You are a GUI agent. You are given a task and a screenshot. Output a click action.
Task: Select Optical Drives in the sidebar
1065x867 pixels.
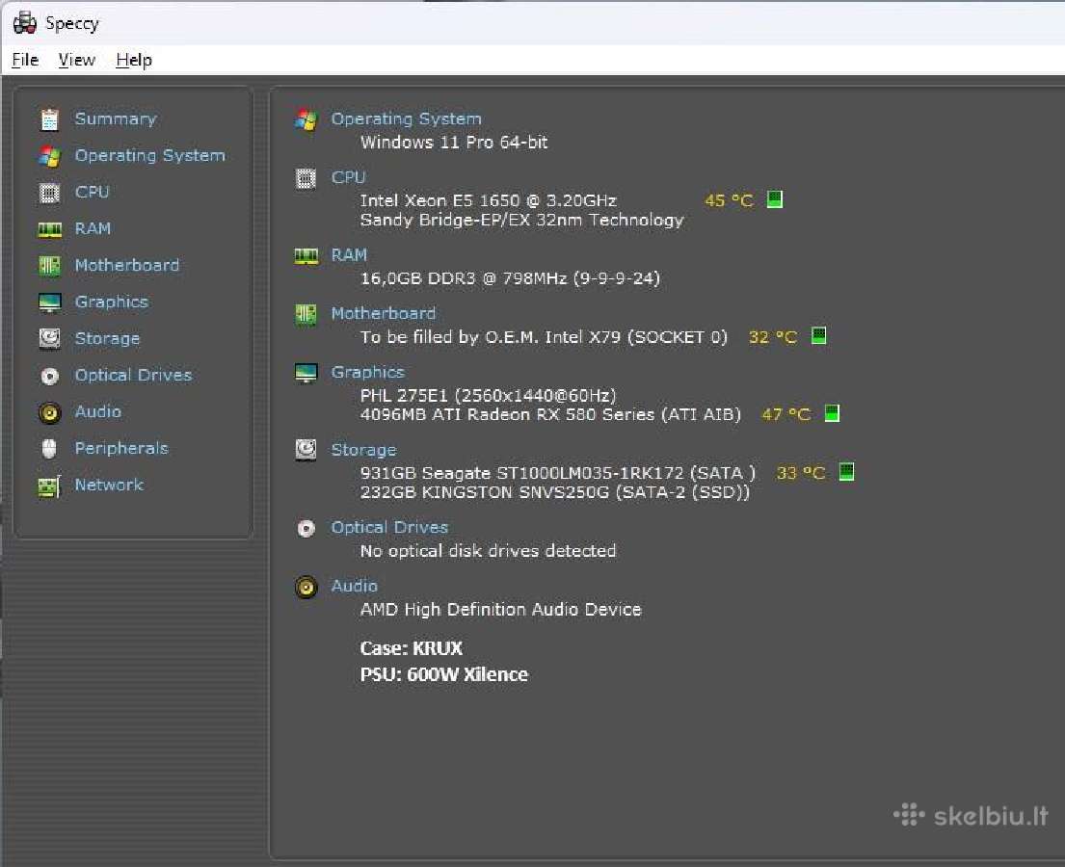133,376
